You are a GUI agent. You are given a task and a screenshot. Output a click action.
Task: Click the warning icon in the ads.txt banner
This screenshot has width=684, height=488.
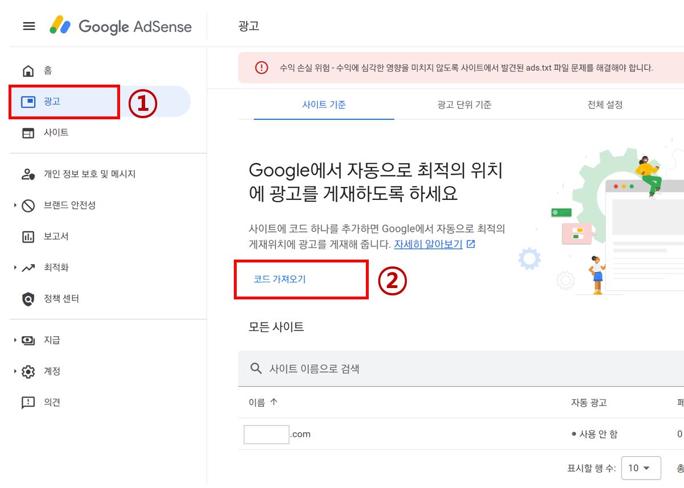click(x=261, y=66)
